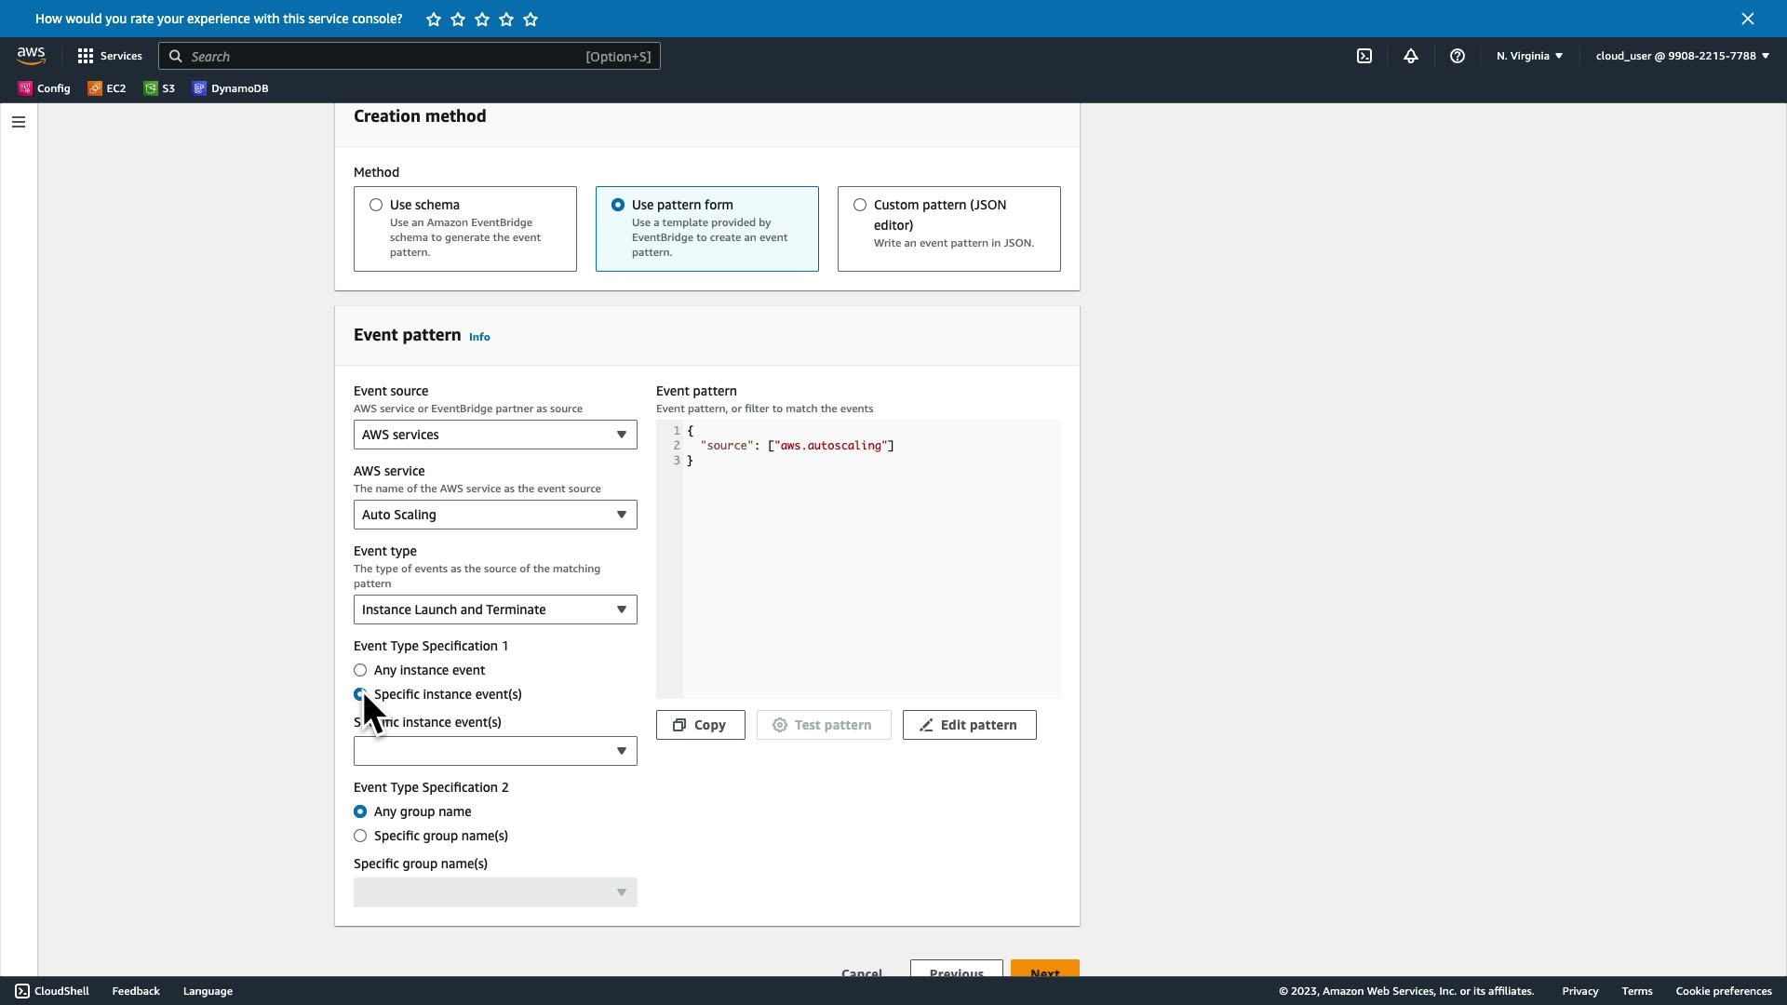Click the Edit pattern button

point(969,725)
